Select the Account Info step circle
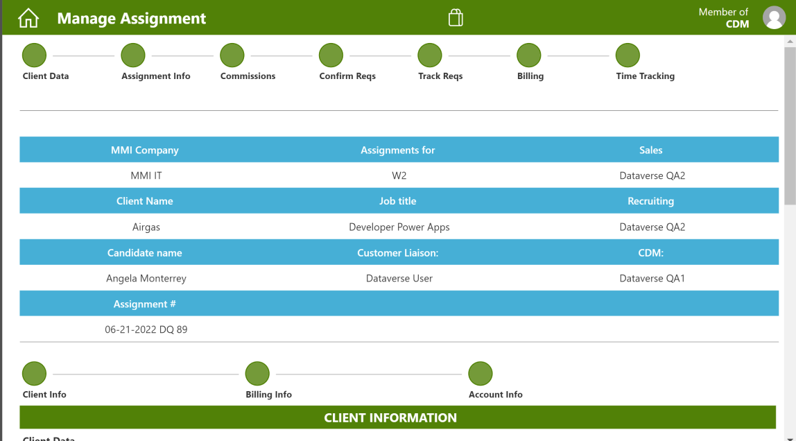 (x=481, y=373)
